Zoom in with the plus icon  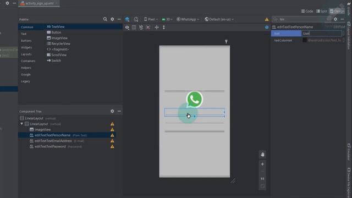262,164
